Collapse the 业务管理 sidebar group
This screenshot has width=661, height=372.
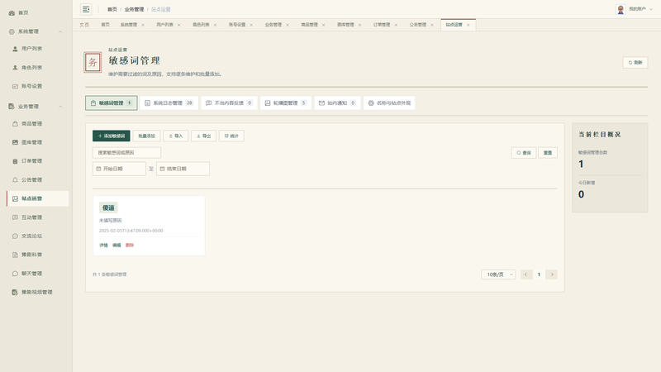point(60,107)
